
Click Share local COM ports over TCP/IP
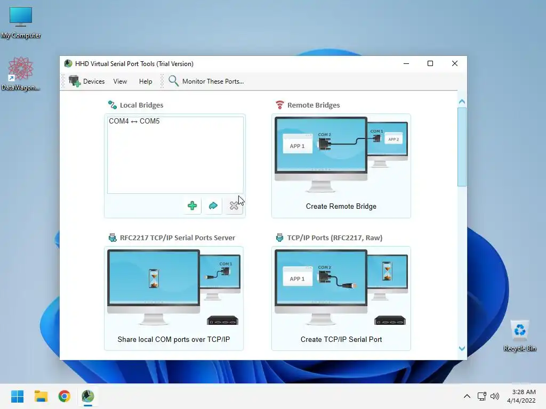coord(174,339)
